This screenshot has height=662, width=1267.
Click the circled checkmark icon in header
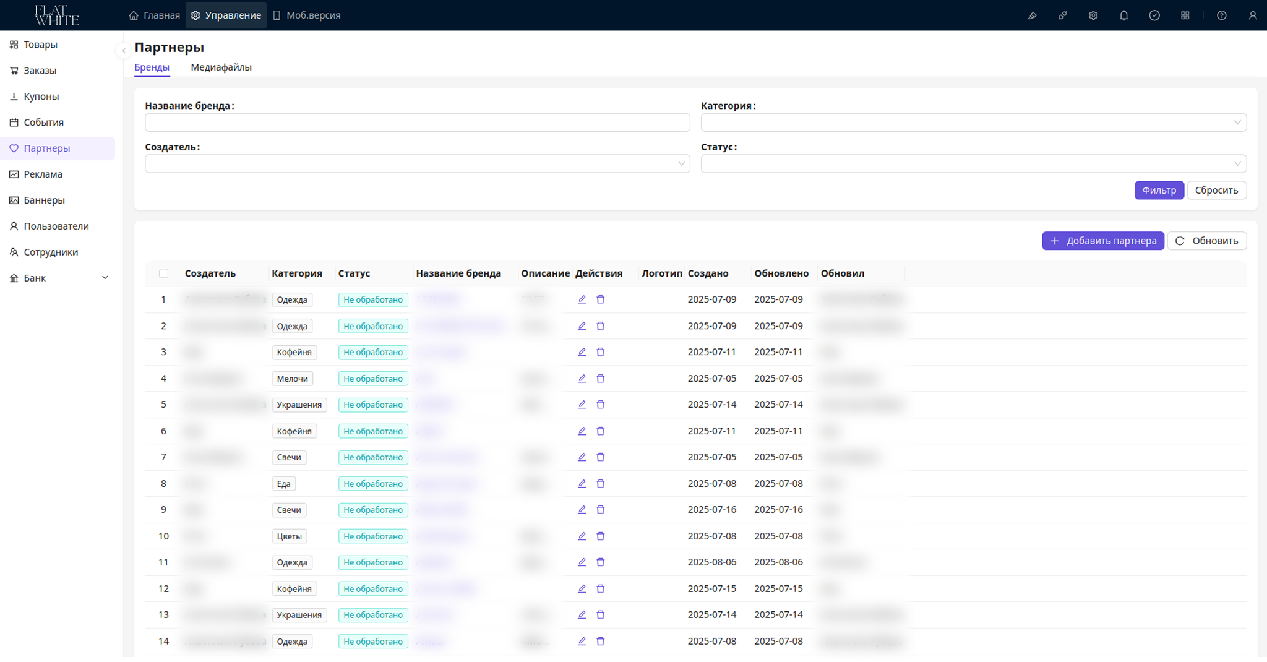[x=1154, y=15]
